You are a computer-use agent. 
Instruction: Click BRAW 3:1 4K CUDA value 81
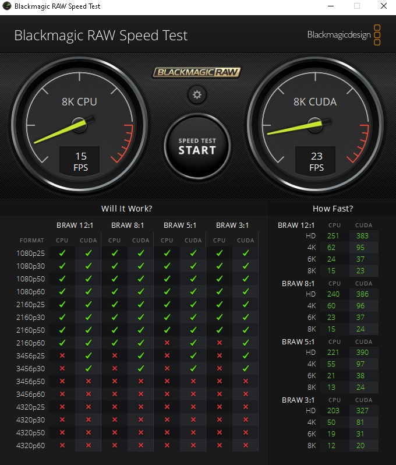[x=360, y=422]
